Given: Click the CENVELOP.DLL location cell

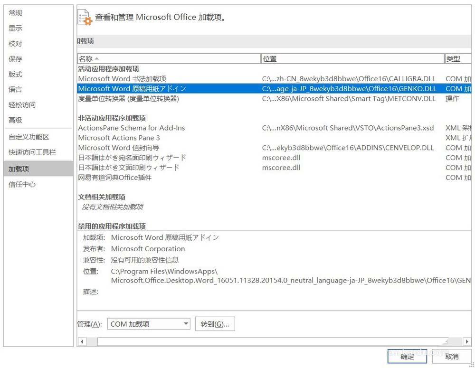Looking at the screenshot, I should click(348, 148).
